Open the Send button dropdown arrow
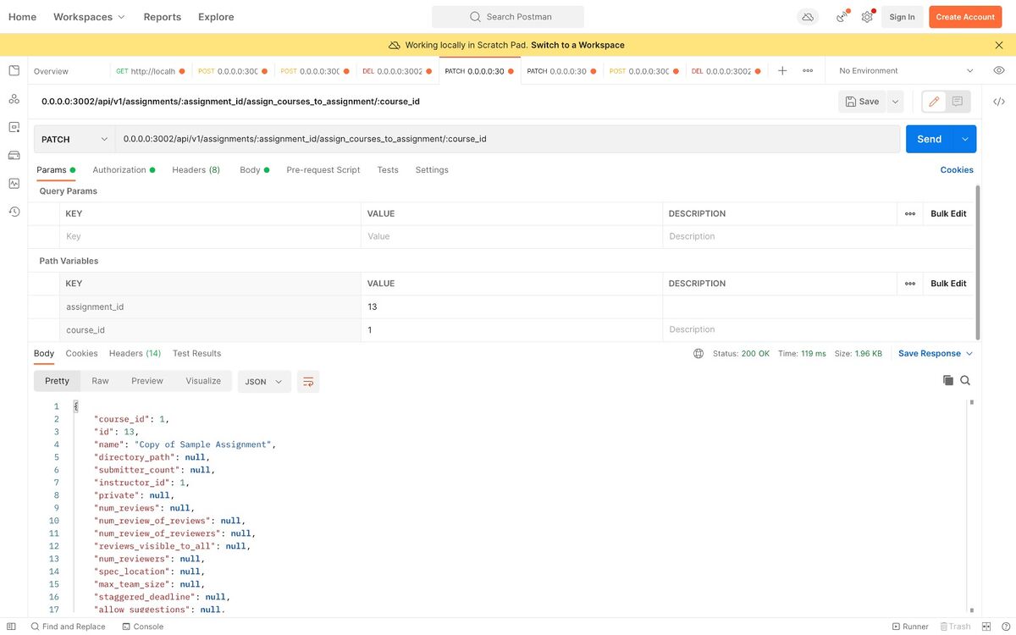The image size is (1016, 635). coord(964,139)
